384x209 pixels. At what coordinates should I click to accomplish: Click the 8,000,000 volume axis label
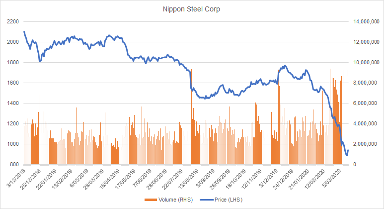[365, 83]
